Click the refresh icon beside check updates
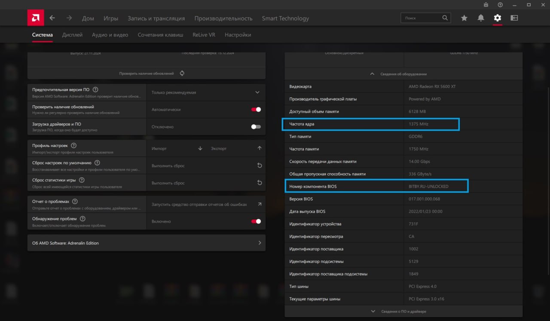The width and height of the screenshot is (550, 321). (182, 73)
